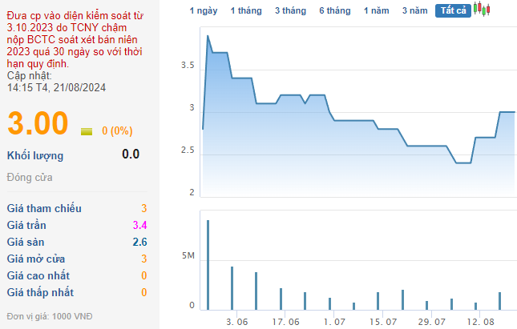The width and height of the screenshot is (517, 329).
Task: Click the "0 (0%)" price change text
Action: point(117,131)
